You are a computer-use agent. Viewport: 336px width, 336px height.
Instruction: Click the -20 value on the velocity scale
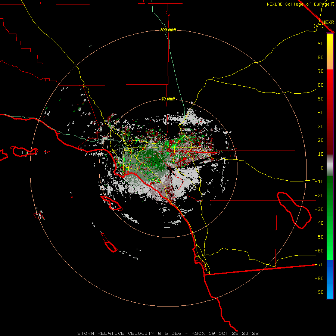click(319, 195)
